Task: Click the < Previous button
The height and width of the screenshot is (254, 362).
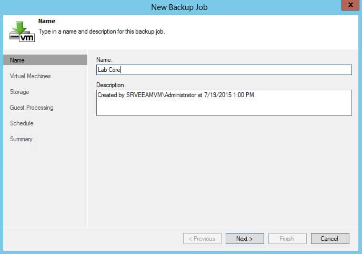Action: (202, 239)
